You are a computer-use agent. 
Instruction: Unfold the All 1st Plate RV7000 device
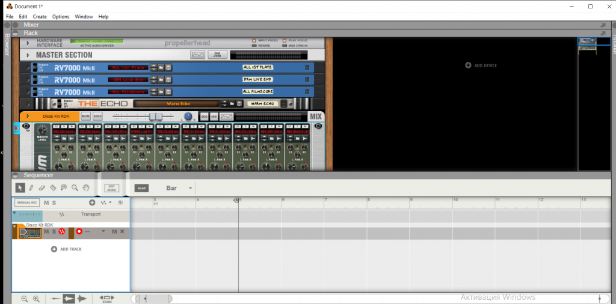(x=28, y=67)
